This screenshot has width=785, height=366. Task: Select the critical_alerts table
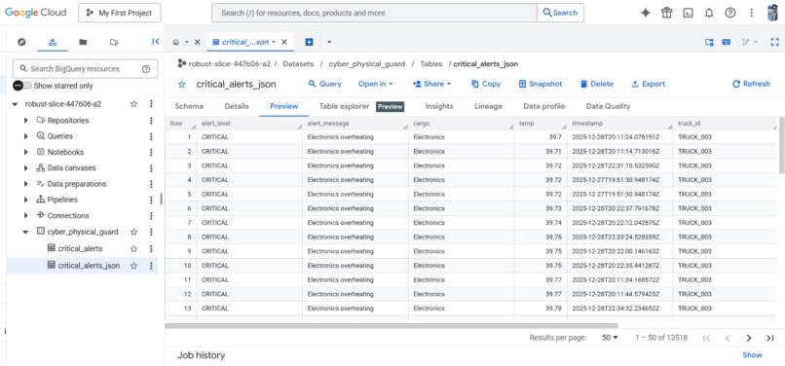[80, 249]
